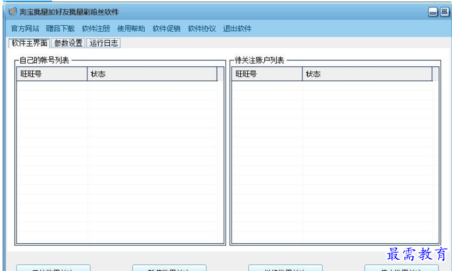The height and width of the screenshot is (271, 452).
Task: Click the app shield icon in title bar
Action: 12,12
